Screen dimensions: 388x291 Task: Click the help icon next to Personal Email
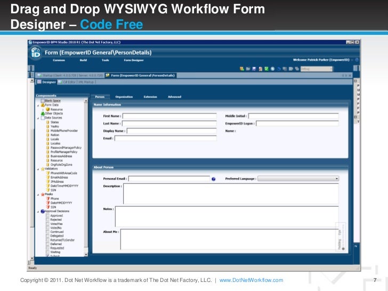click(214, 179)
